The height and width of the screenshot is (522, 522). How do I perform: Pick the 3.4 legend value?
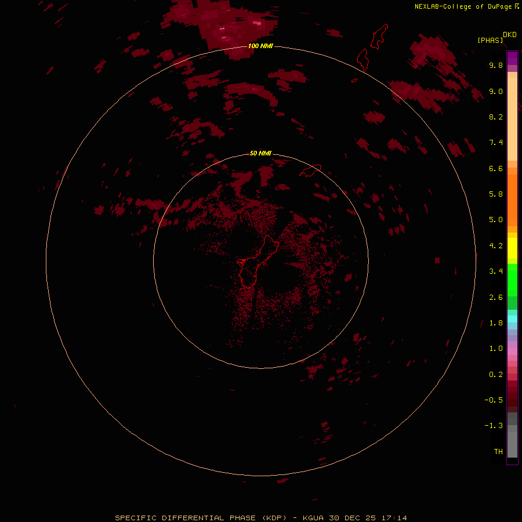pos(496,271)
